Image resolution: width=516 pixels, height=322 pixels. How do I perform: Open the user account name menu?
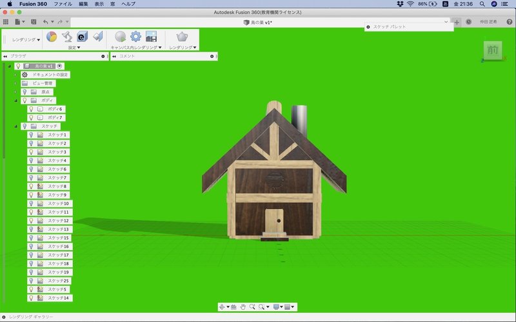[488, 22]
